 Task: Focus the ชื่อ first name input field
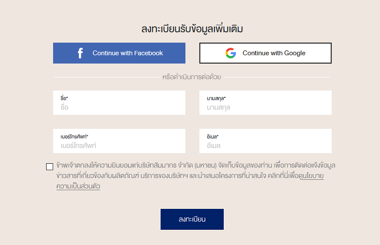coord(119,103)
